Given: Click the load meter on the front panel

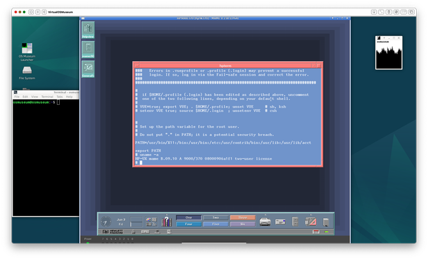Looking at the screenshot, I should tap(136, 222).
